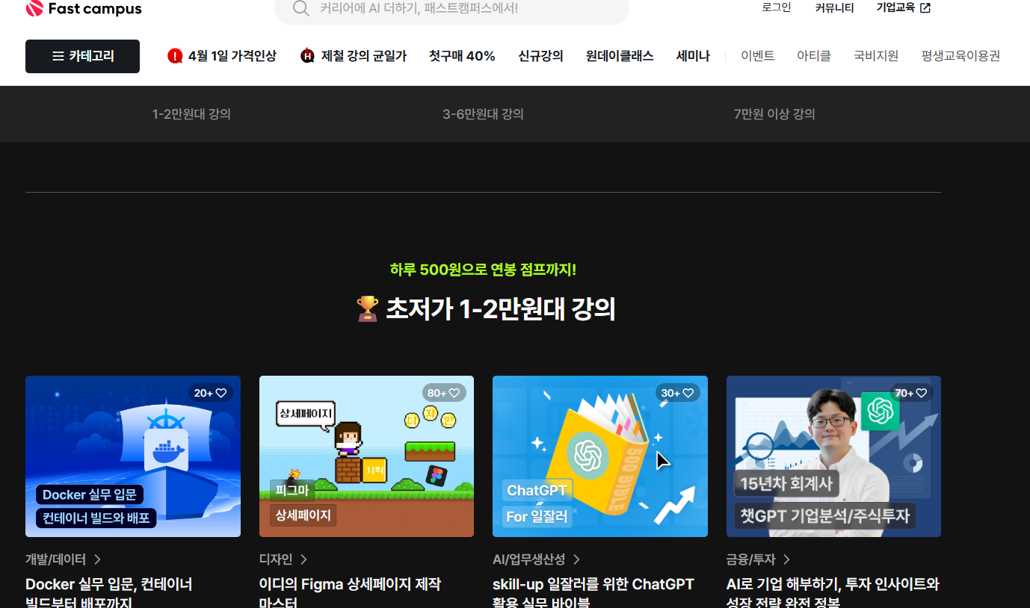Open the 개발/데이터 category link

(56, 559)
